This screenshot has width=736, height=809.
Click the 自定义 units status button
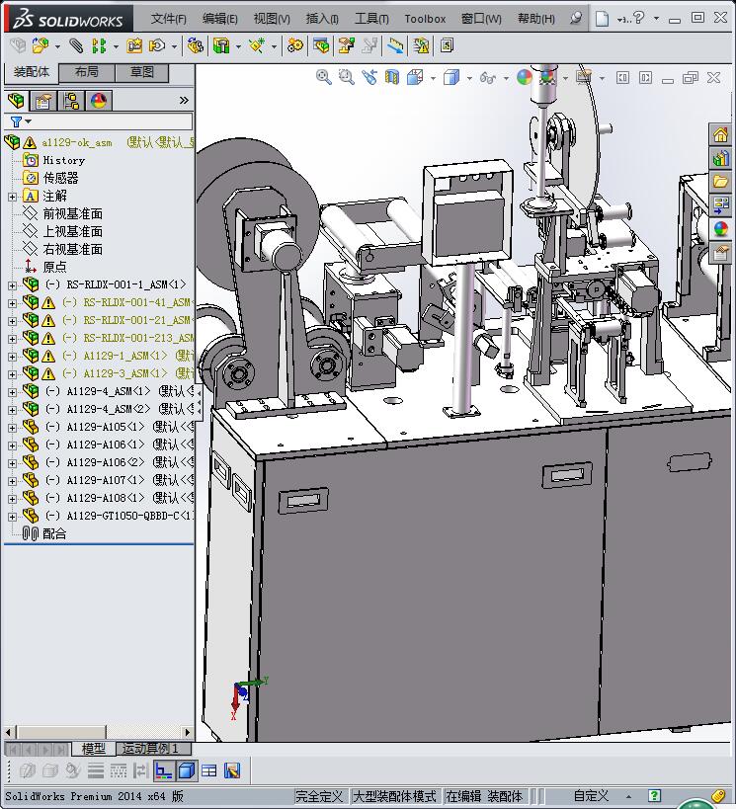591,796
